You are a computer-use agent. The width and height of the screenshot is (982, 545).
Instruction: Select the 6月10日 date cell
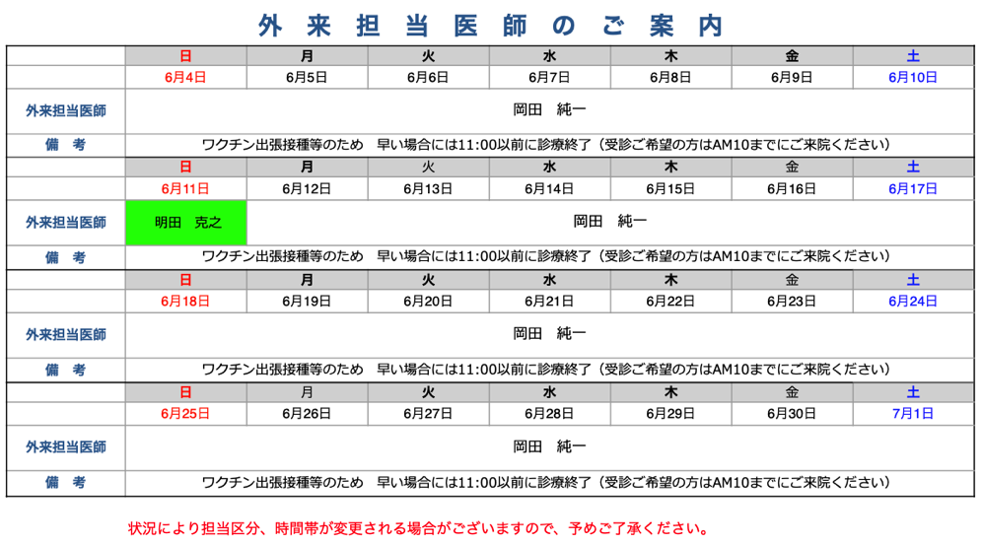(913, 78)
